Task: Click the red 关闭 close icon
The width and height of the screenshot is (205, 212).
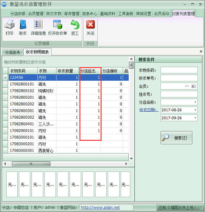Action: [91, 24]
